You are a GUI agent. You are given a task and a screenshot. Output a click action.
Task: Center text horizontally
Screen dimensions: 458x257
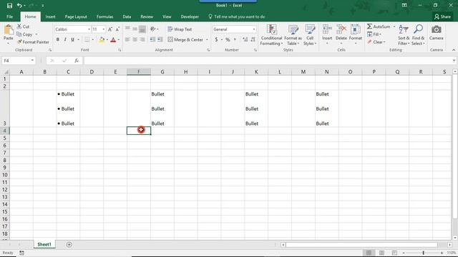pyautogui.click(x=135, y=40)
